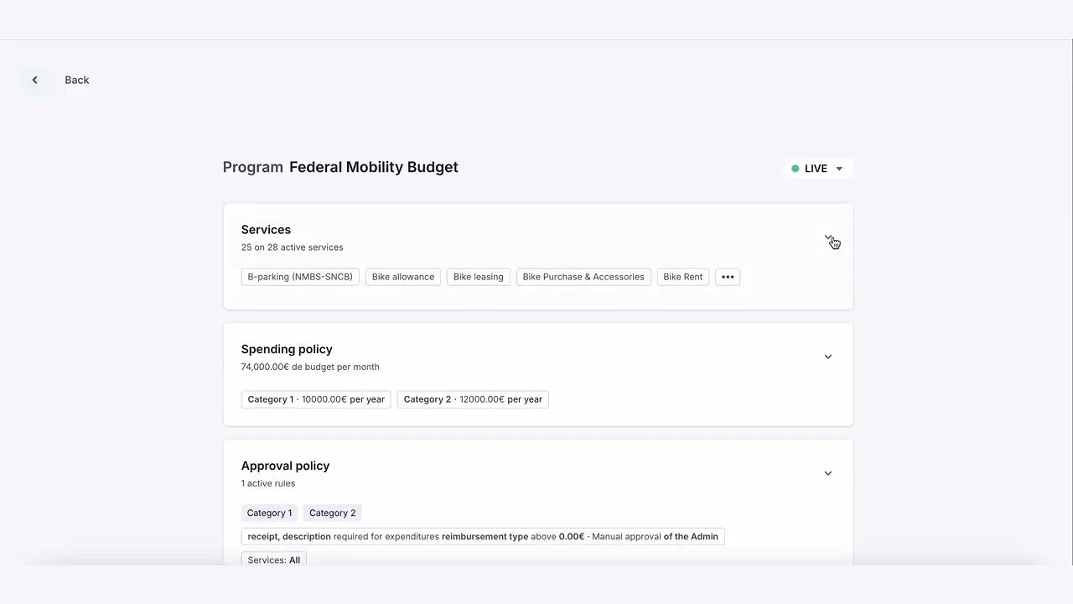Select the Bike leasing service tag

click(479, 277)
